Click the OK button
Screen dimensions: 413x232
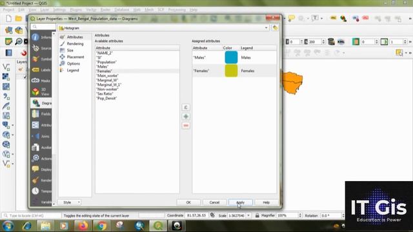click(188, 202)
